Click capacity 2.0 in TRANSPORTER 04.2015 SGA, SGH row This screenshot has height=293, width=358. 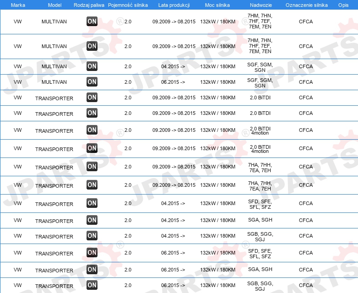point(128,220)
